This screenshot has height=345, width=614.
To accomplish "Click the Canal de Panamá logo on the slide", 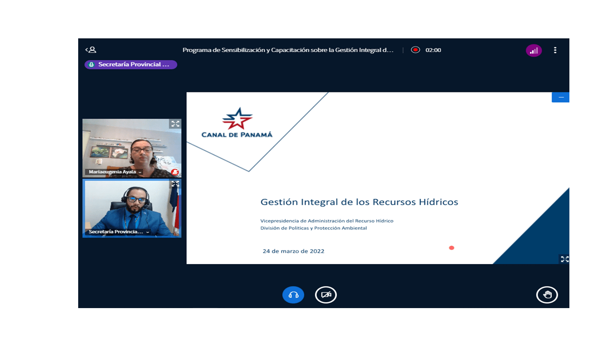I will pyautogui.click(x=237, y=123).
